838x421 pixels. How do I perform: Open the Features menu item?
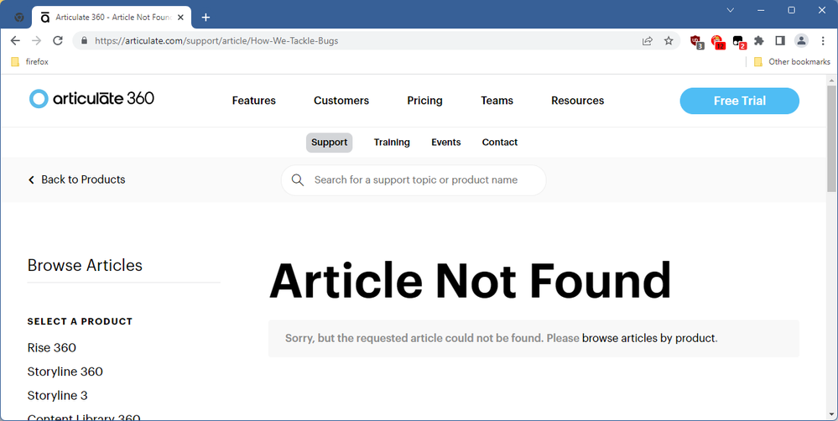click(253, 101)
